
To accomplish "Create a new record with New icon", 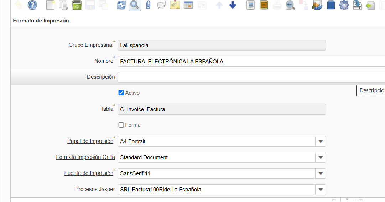I will (51, 5).
